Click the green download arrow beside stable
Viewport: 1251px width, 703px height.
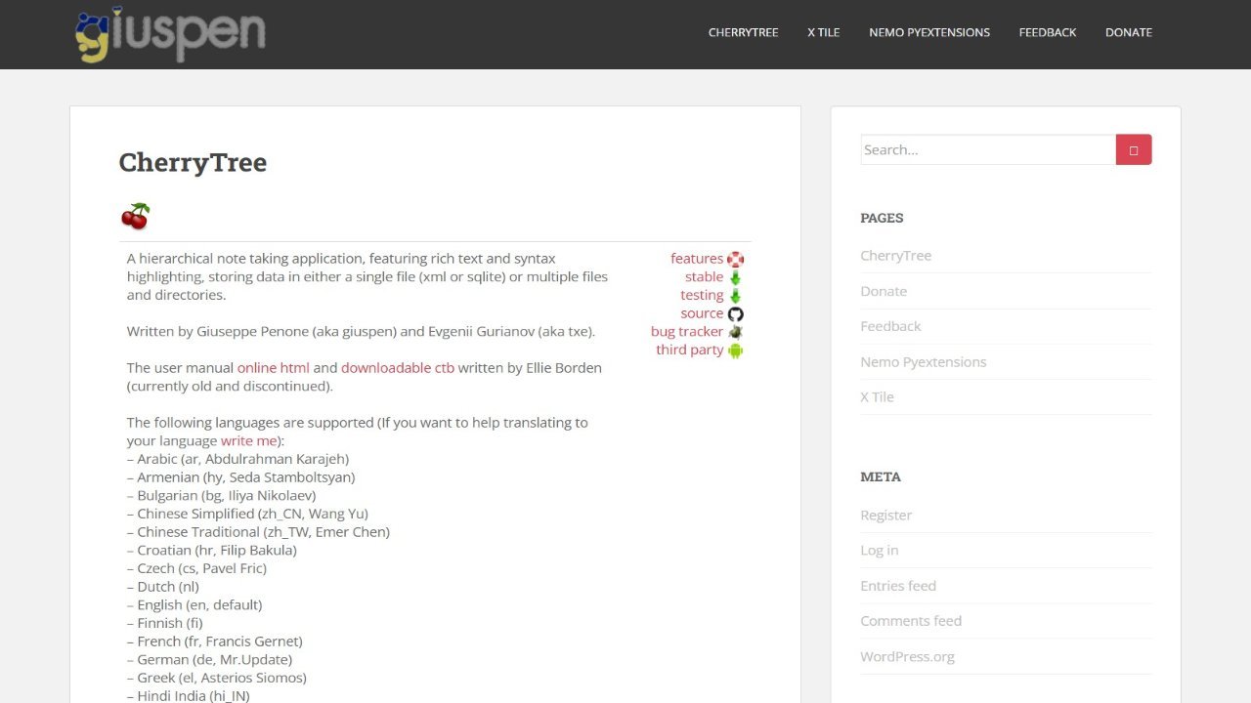tap(735, 277)
